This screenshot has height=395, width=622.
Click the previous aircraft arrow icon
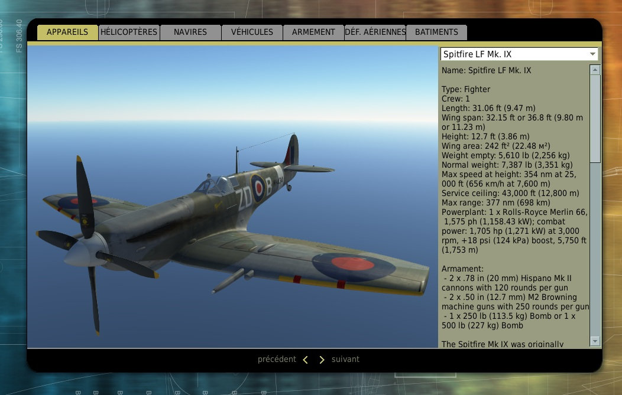point(305,360)
